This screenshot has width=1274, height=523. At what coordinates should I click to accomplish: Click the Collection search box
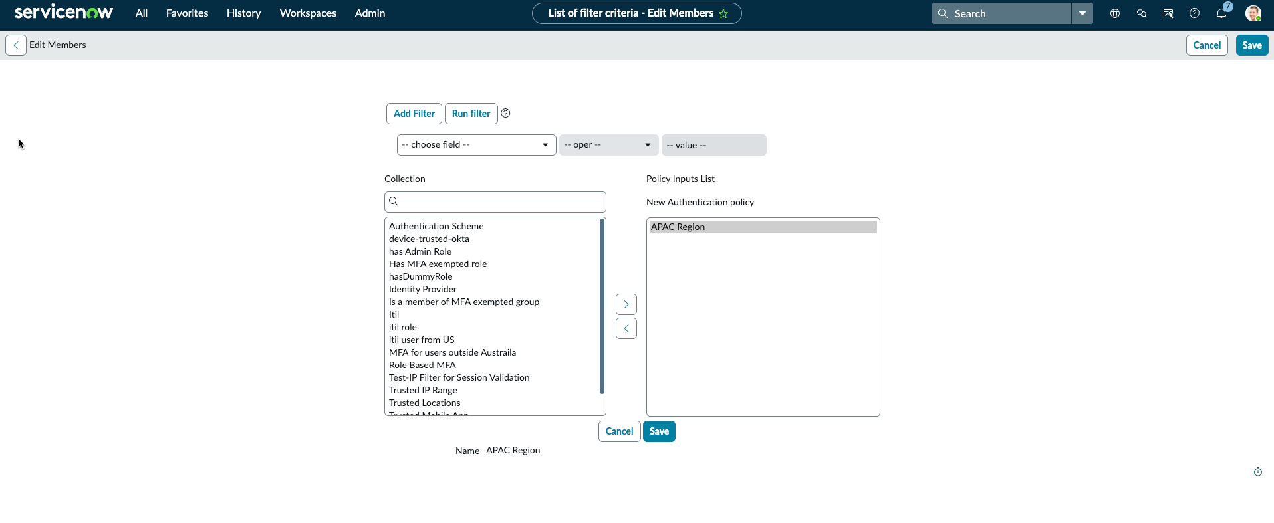pos(495,202)
